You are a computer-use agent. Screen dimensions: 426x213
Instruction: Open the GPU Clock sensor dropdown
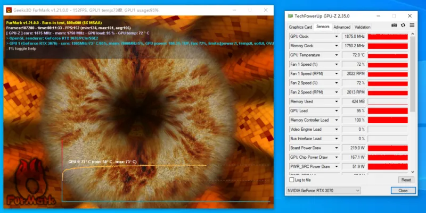(x=337, y=37)
